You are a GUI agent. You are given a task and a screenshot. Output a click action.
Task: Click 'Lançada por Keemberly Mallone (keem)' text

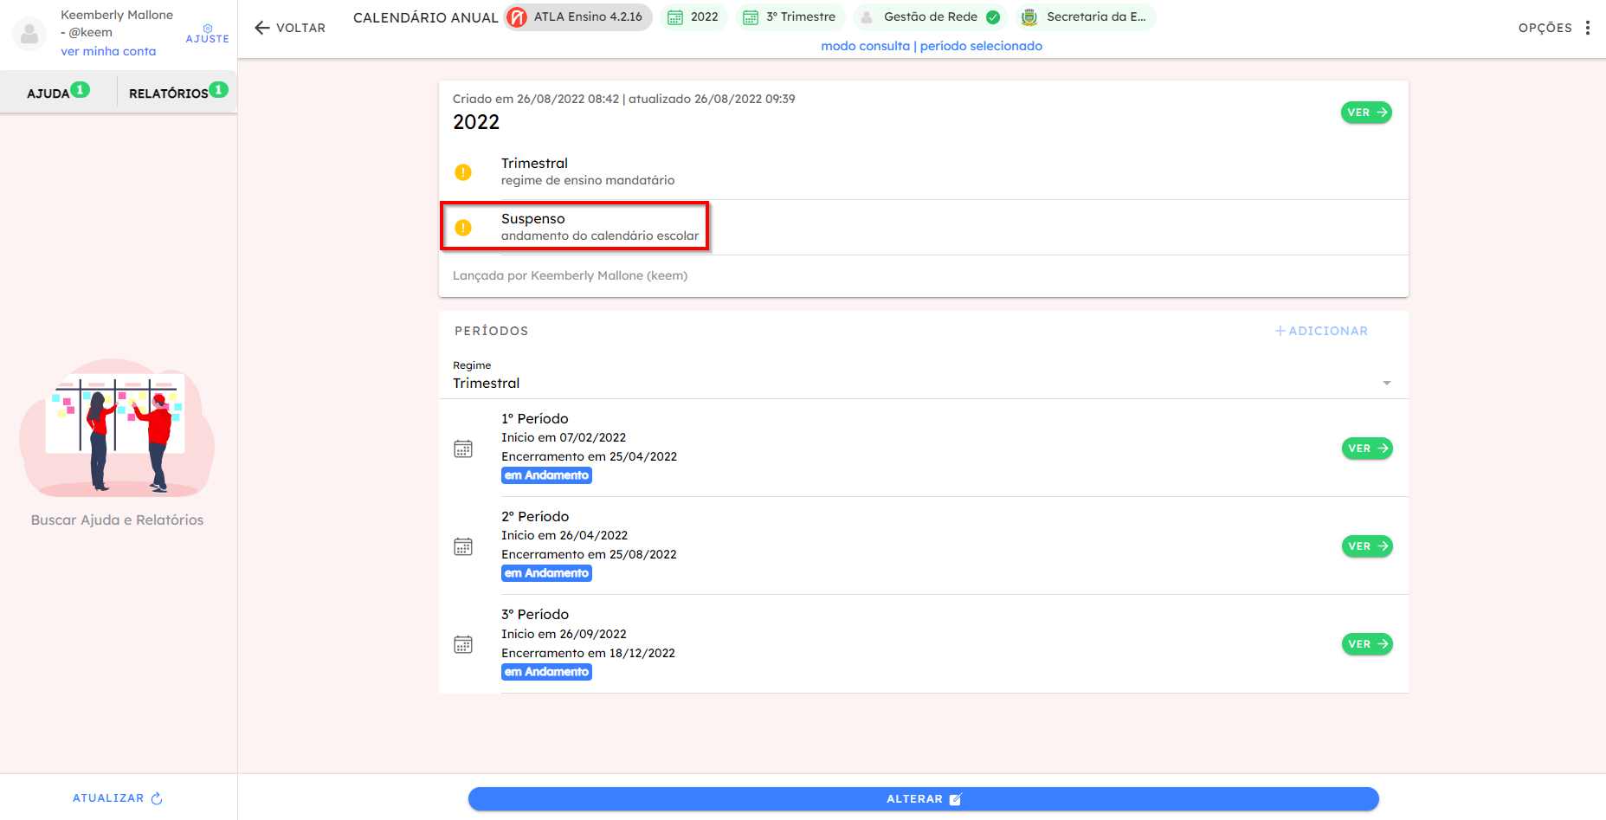coord(570,275)
